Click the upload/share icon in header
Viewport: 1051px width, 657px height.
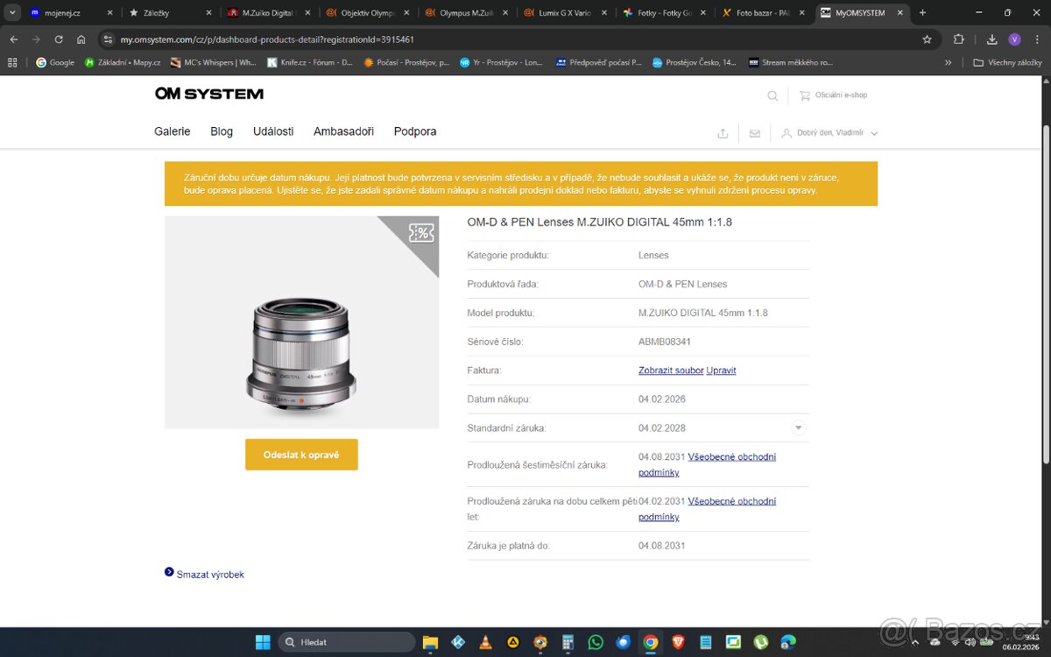[x=723, y=133]
